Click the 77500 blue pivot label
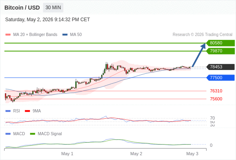 tap(220, 78)
